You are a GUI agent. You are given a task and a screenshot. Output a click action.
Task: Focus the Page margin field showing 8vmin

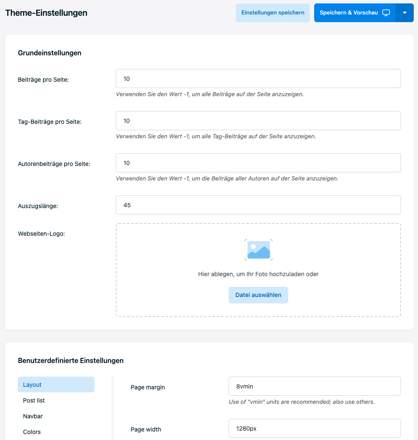click(x=315, y=386)
